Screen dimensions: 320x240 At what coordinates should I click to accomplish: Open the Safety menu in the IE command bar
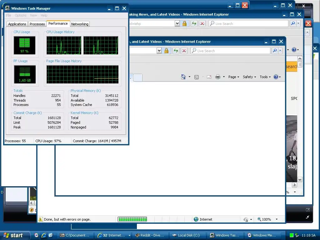point(249,77)
